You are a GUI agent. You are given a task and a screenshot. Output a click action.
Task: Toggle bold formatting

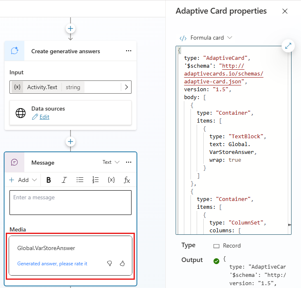pyautogui.click(x=49, y=180)
